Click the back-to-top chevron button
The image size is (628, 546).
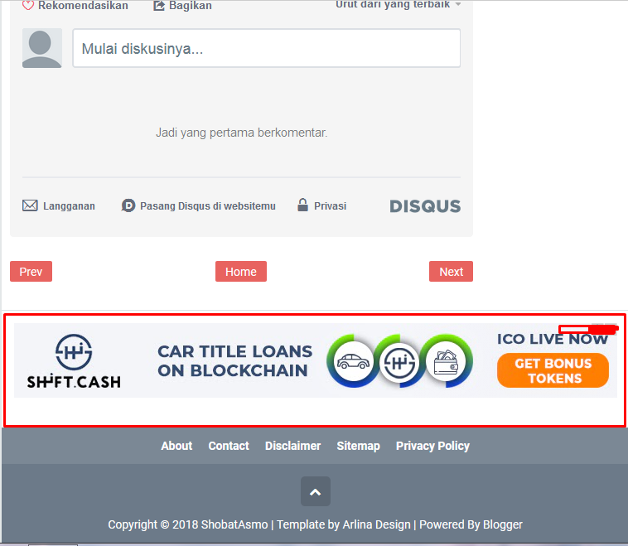pos(316,491)
